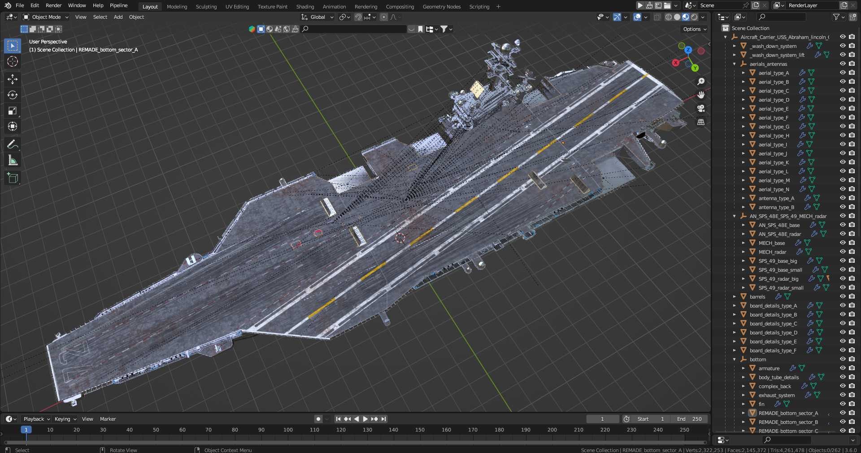This screenshot has height=453, width=861.
Task: Select the Add Cube tool
Action: (13, 178)
